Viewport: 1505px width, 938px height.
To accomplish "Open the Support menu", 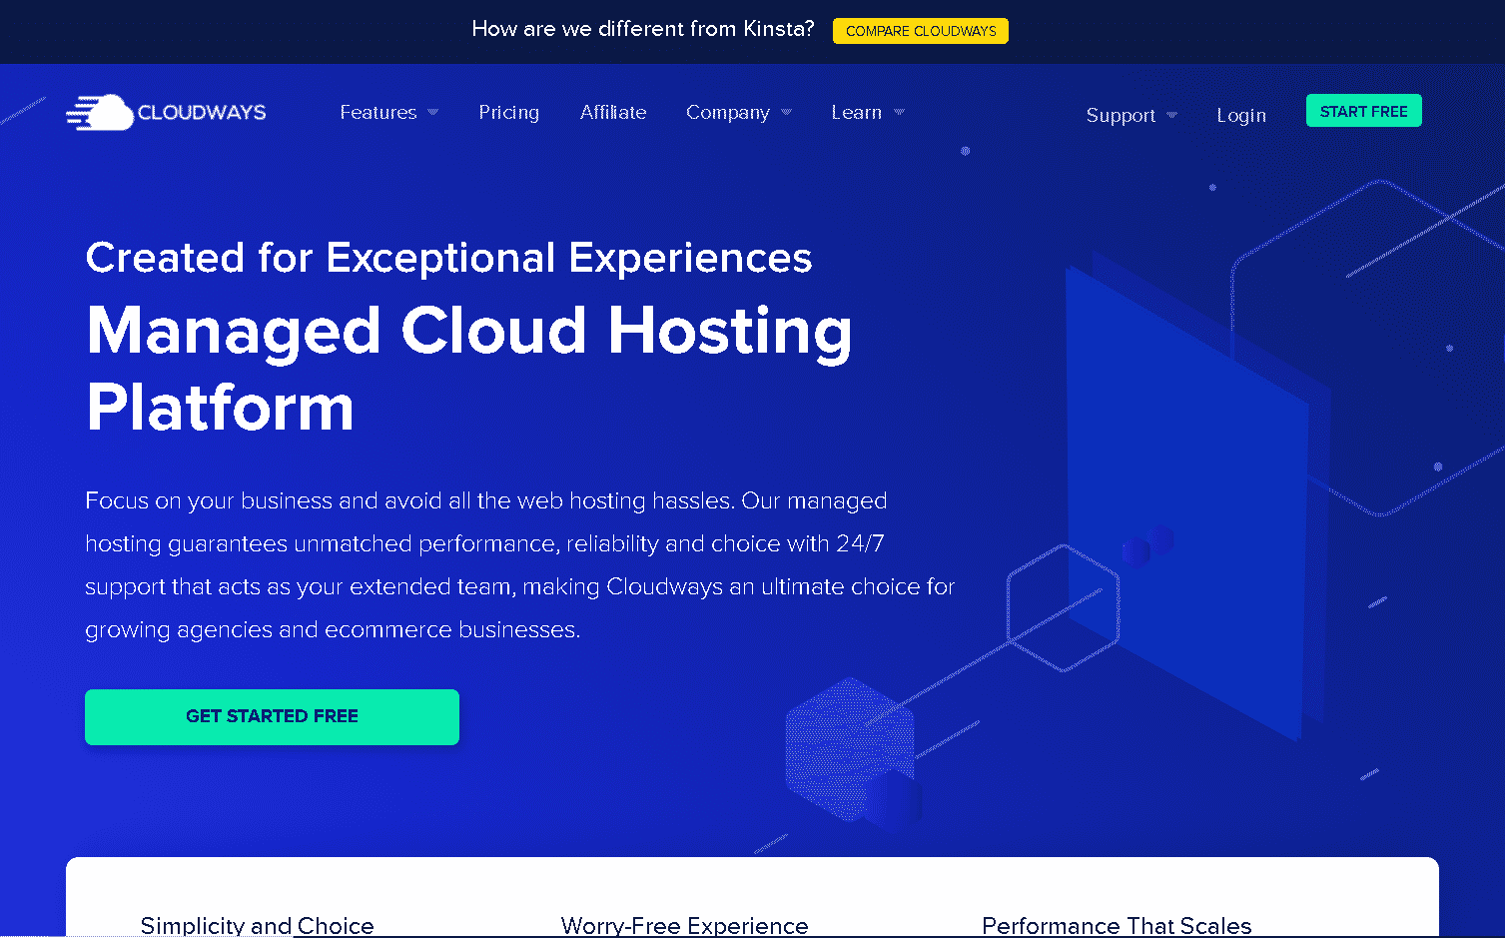I will coord(1121,116).
